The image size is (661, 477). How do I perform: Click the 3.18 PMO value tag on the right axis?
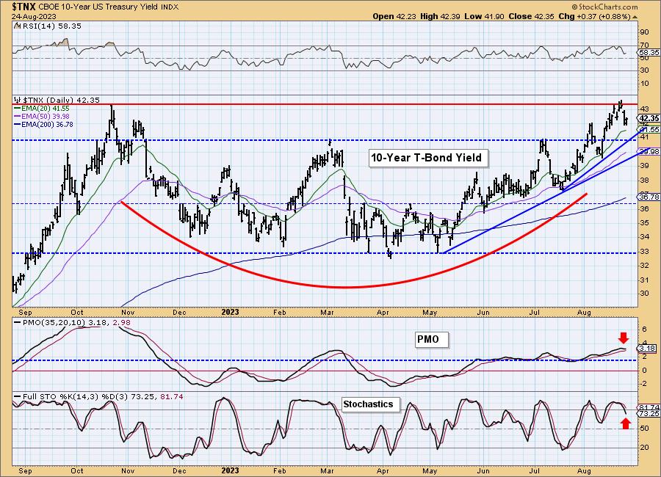coord(648,349)
